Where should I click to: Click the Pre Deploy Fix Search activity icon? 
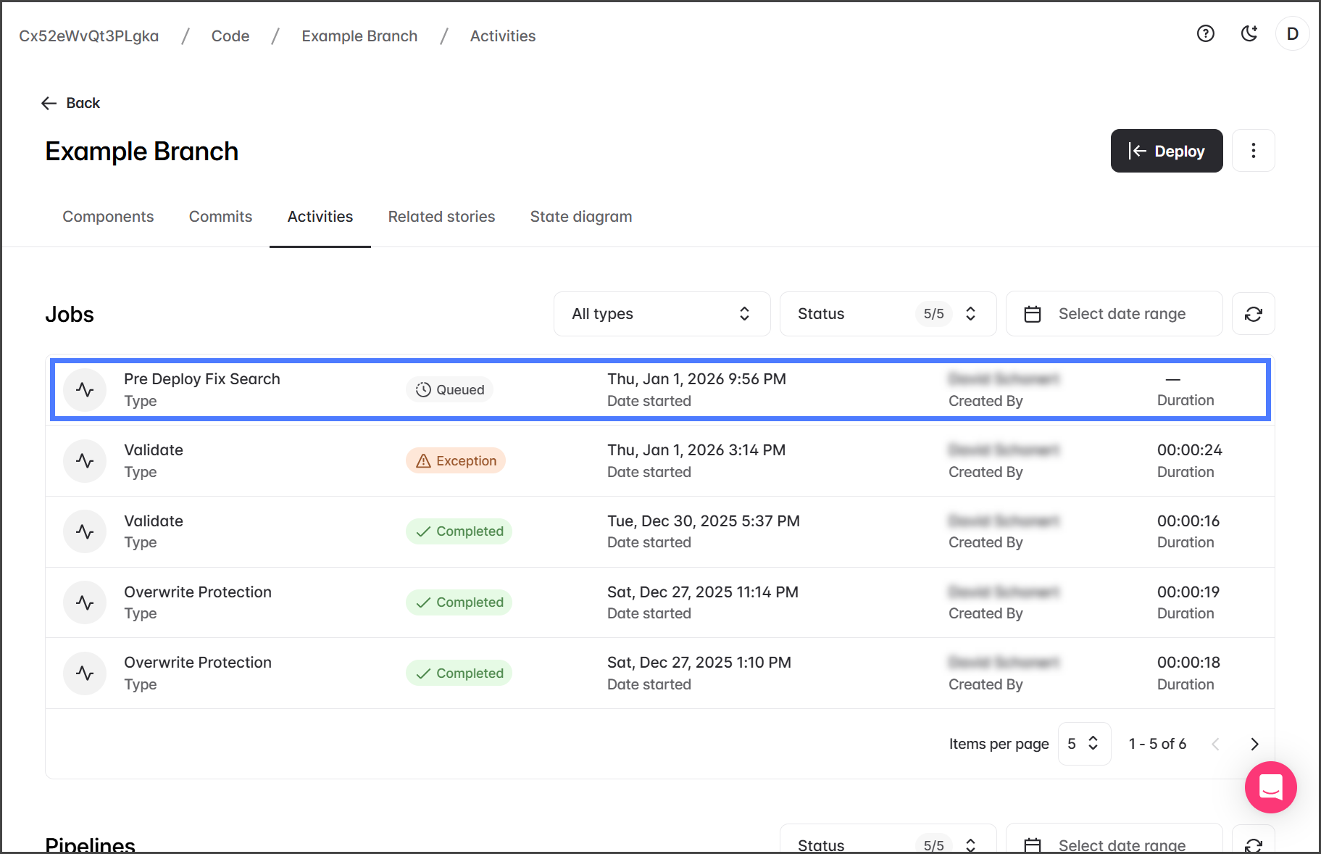point(85,390)
